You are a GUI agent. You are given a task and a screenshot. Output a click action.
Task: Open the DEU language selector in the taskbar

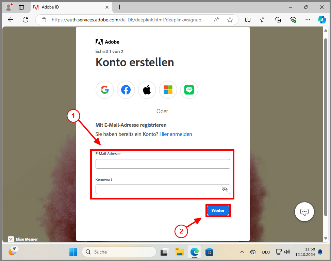(x=266, y=252)
